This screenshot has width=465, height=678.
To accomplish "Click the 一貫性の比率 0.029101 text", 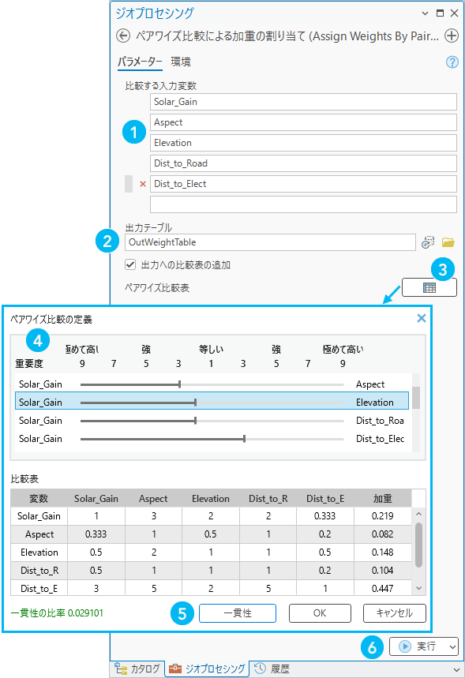I will click(x=57, y=613).
